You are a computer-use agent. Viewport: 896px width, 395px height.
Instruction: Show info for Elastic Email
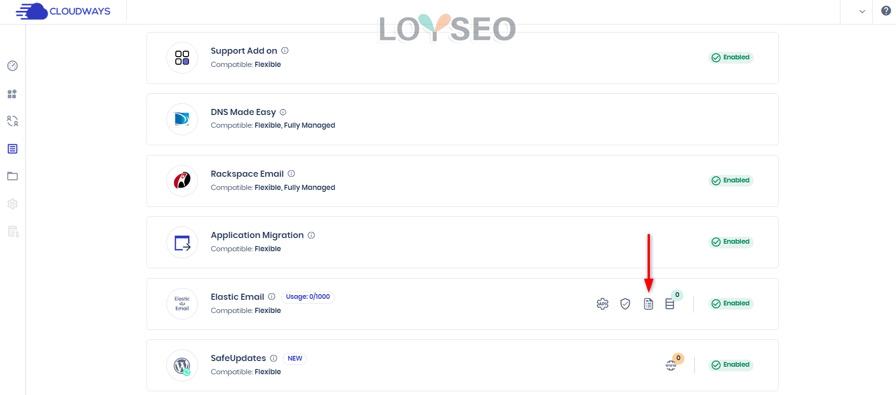tap(271, 296)
